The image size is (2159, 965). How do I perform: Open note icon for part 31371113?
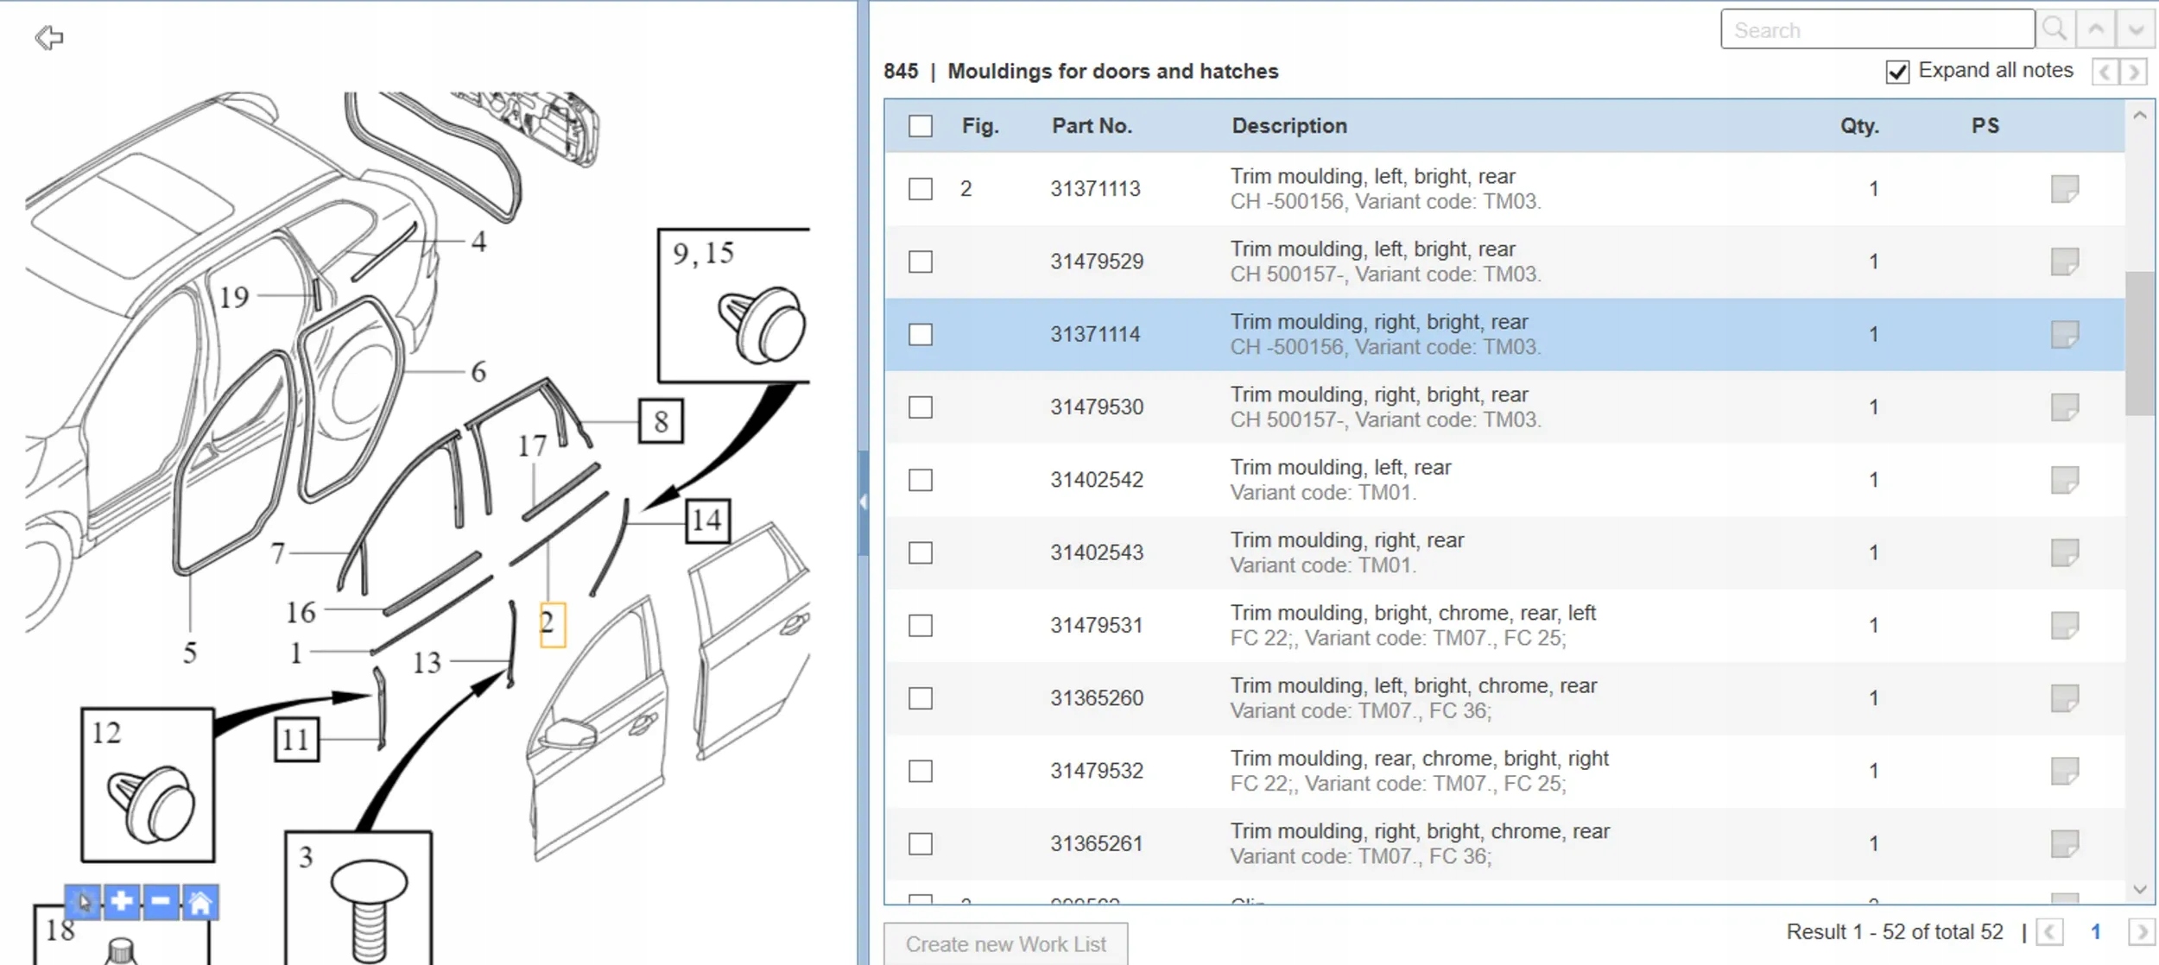coord(2063,188)
